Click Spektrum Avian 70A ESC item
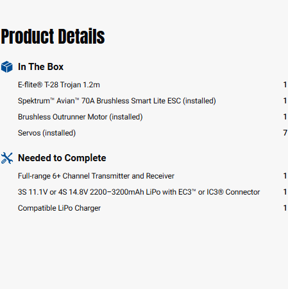 (117, 101)
